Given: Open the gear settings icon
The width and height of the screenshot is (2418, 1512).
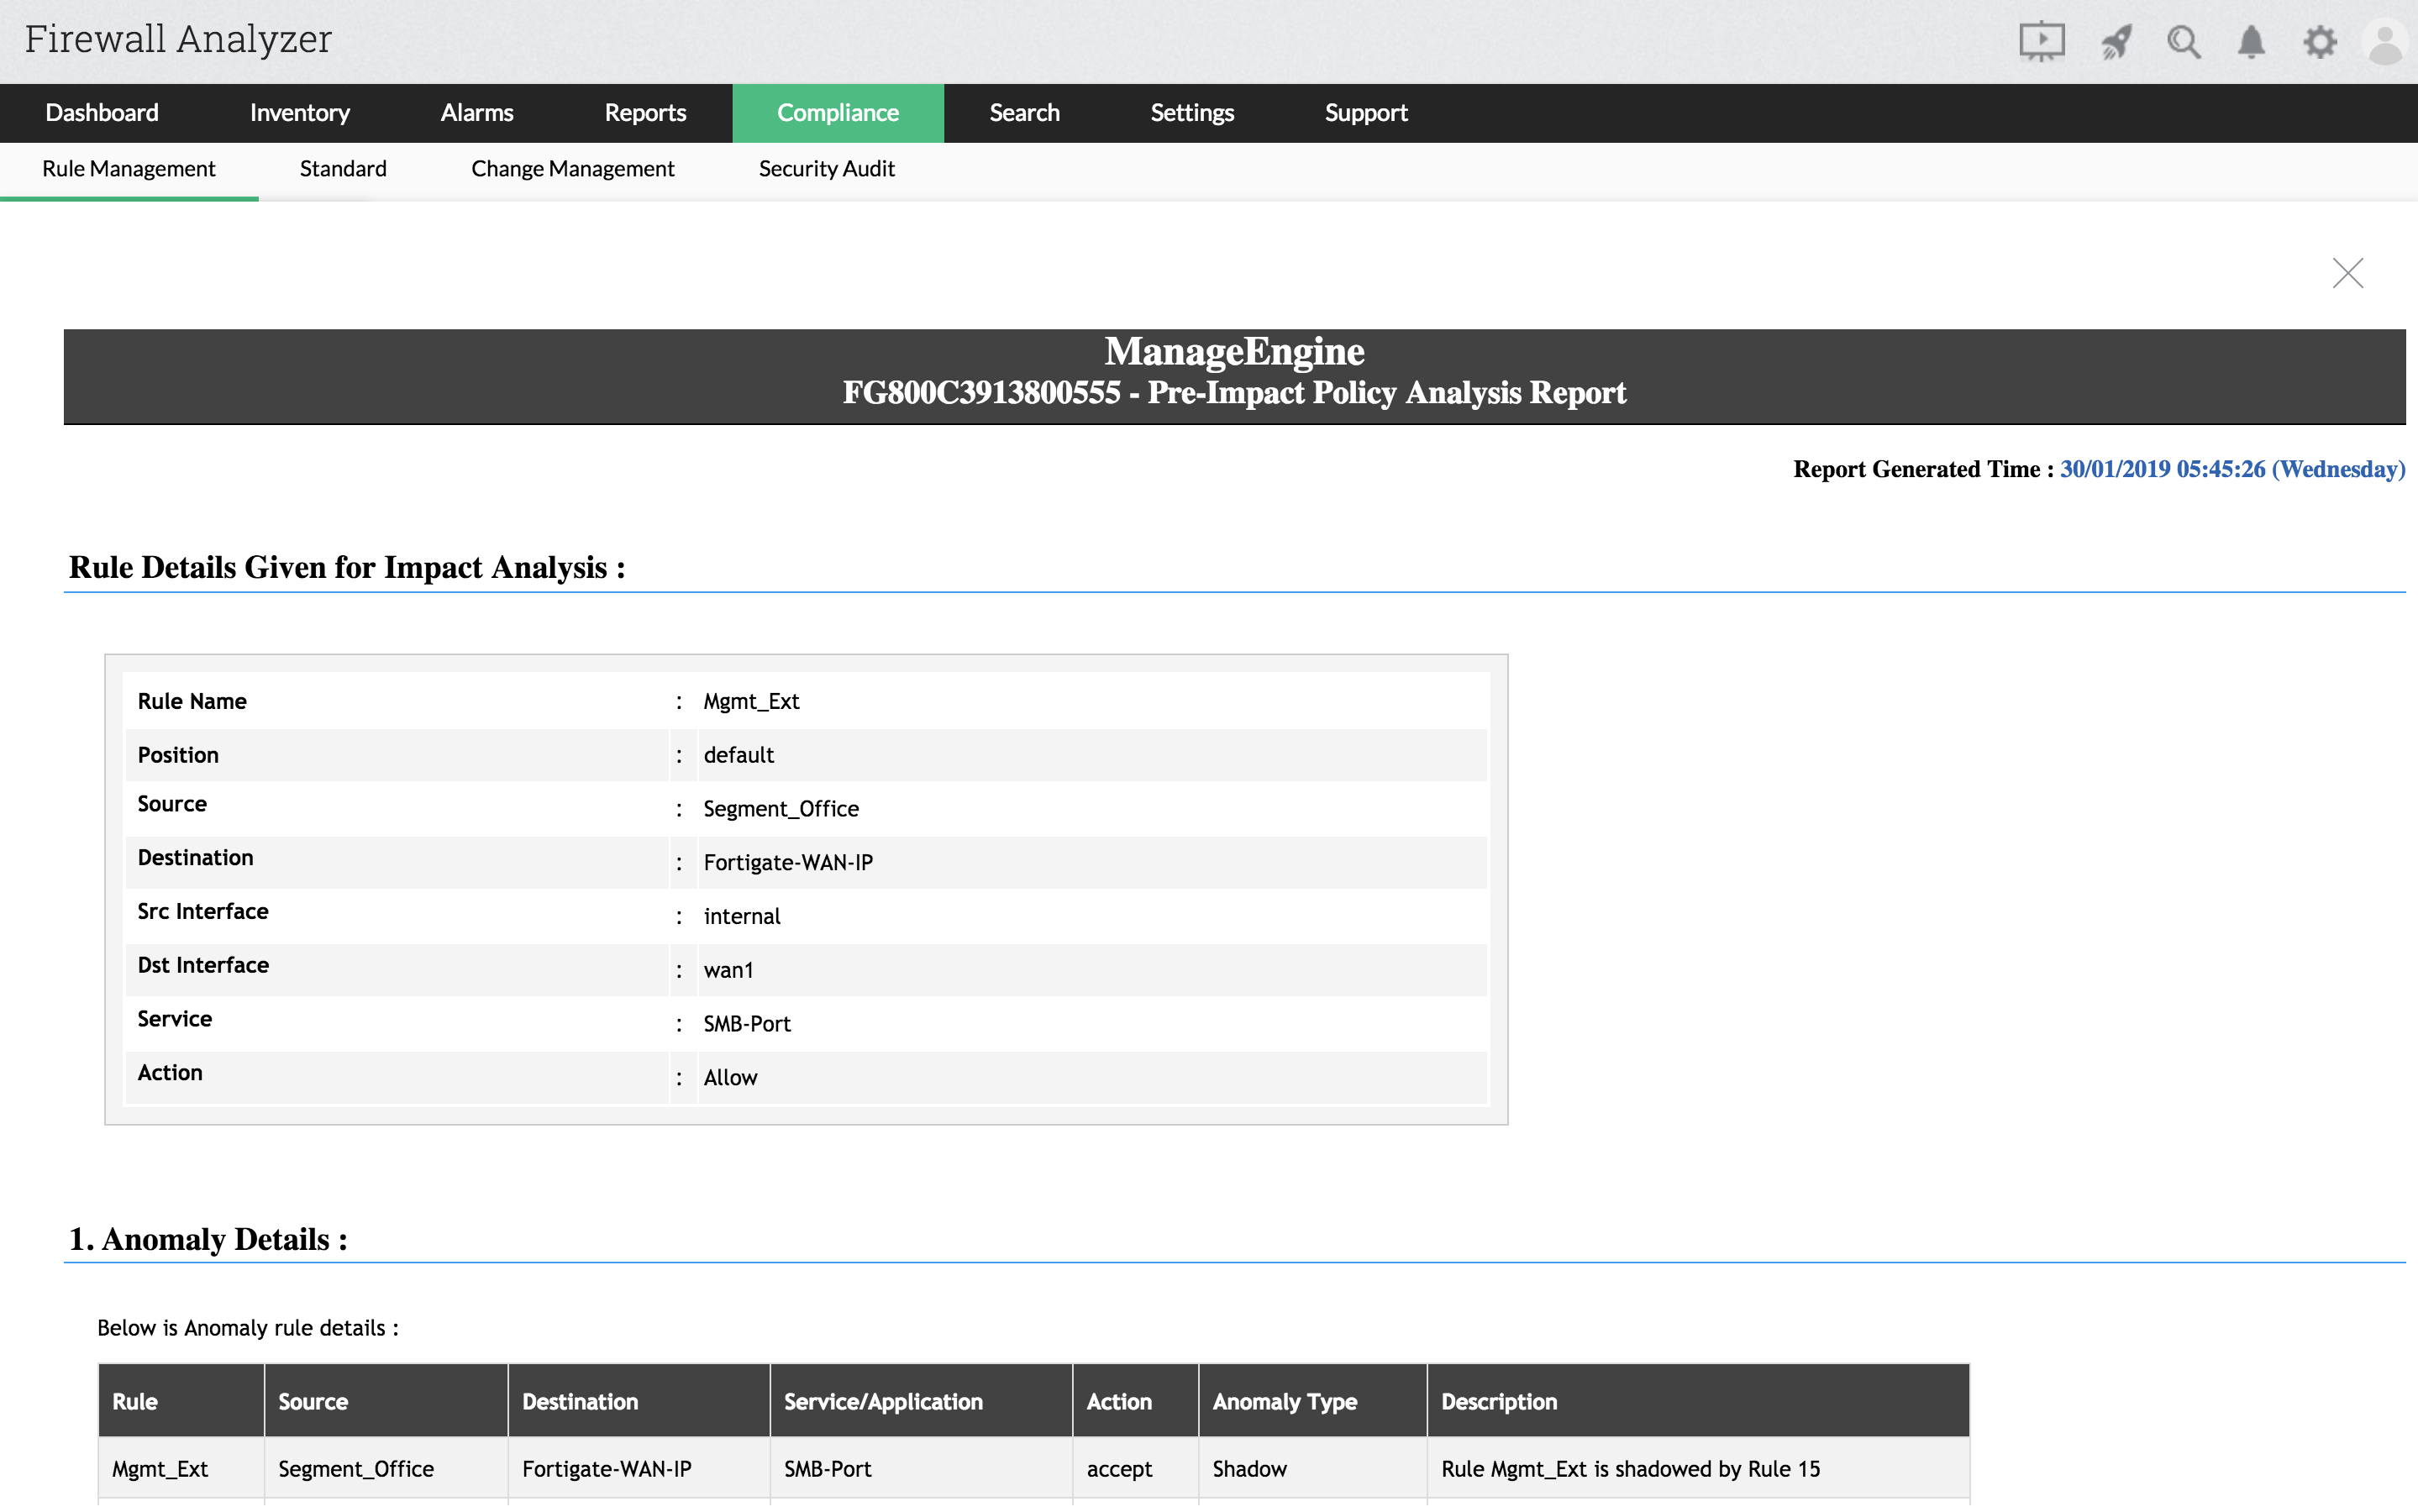Looking at the screenshot, I should [x=2319, y=42].
